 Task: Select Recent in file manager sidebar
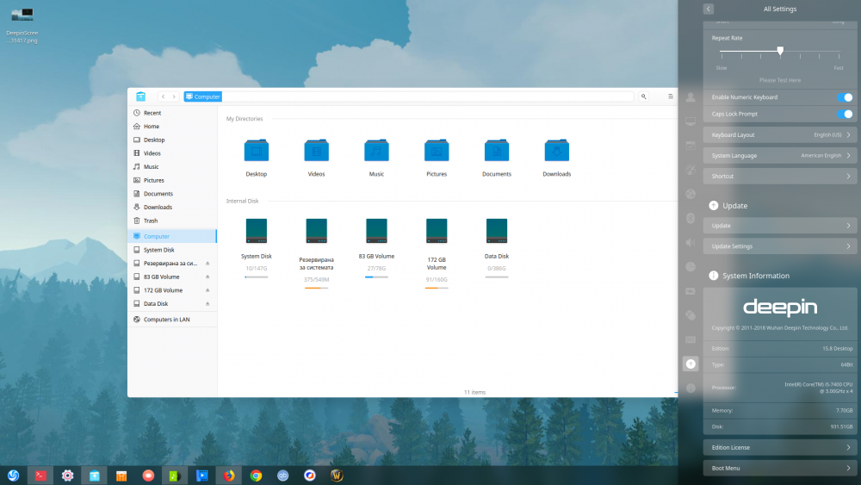click(172, 113)
